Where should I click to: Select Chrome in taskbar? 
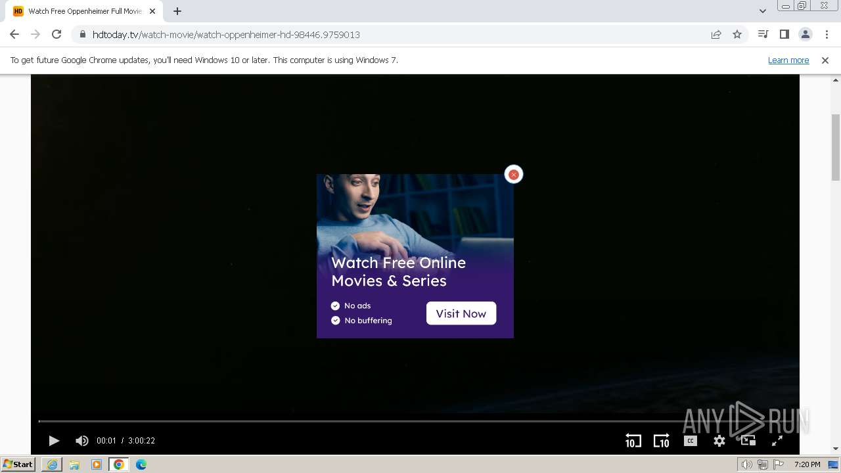tap(119, 464)
